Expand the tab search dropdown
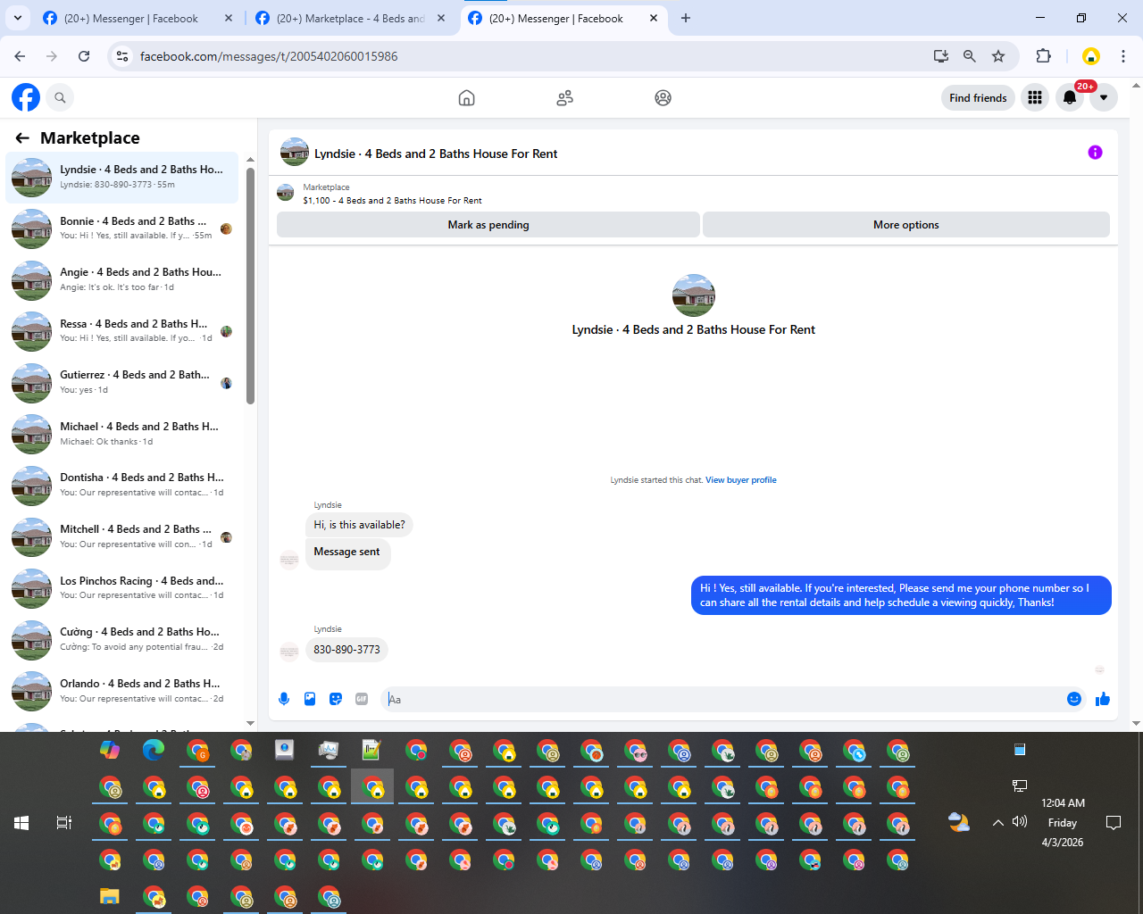The width and height of the screenshot is (1143, 914). (17, 18)
